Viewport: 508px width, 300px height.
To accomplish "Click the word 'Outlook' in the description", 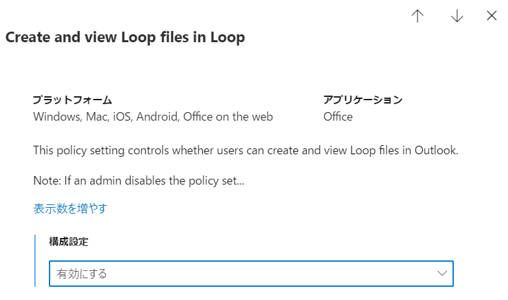I will 435,150.
